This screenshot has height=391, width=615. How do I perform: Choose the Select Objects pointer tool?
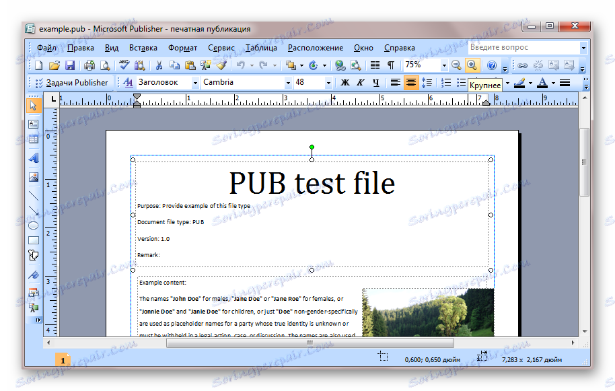tap(34, 106)
